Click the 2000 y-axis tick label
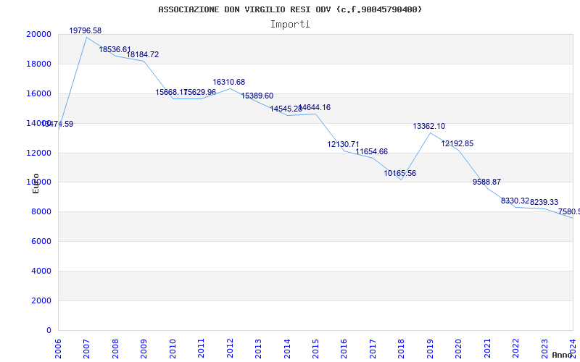 pos(41,300)
